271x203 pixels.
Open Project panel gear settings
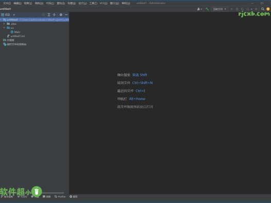(x=61, y=15)
